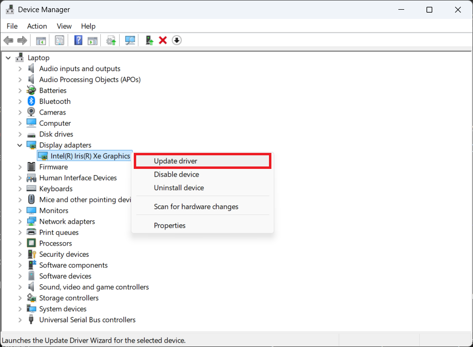The height and width of the screenshot is (347, 473).
Task: Open Properties from the context menu
Action: click(170, 226)
